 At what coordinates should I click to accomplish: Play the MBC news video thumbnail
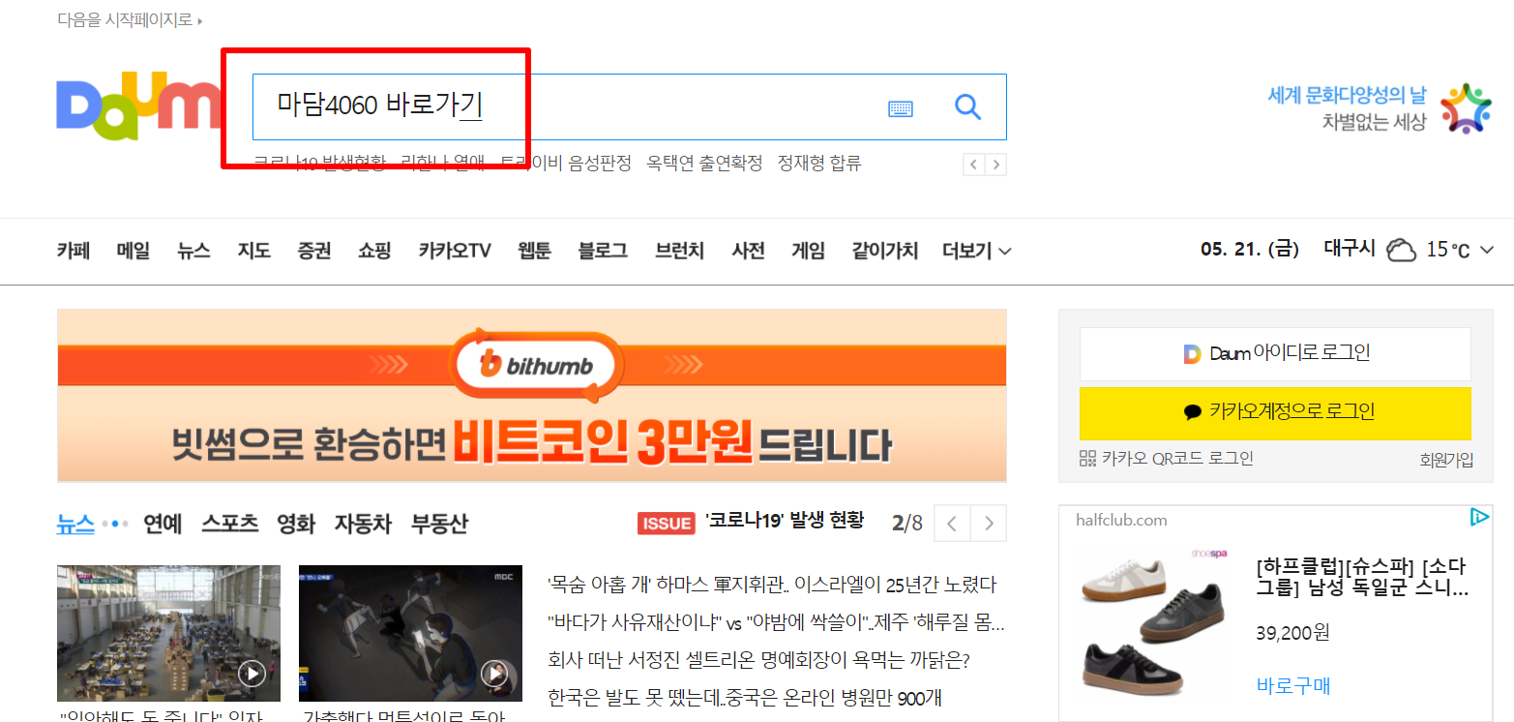[410, 633]
